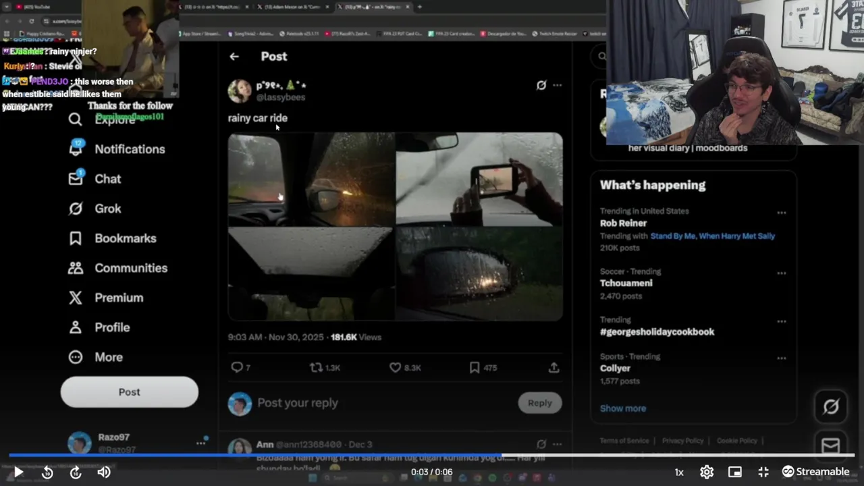Click the white Post button
Image resolution: width=864 pixels, height=486 pixels.
[130, 392]
